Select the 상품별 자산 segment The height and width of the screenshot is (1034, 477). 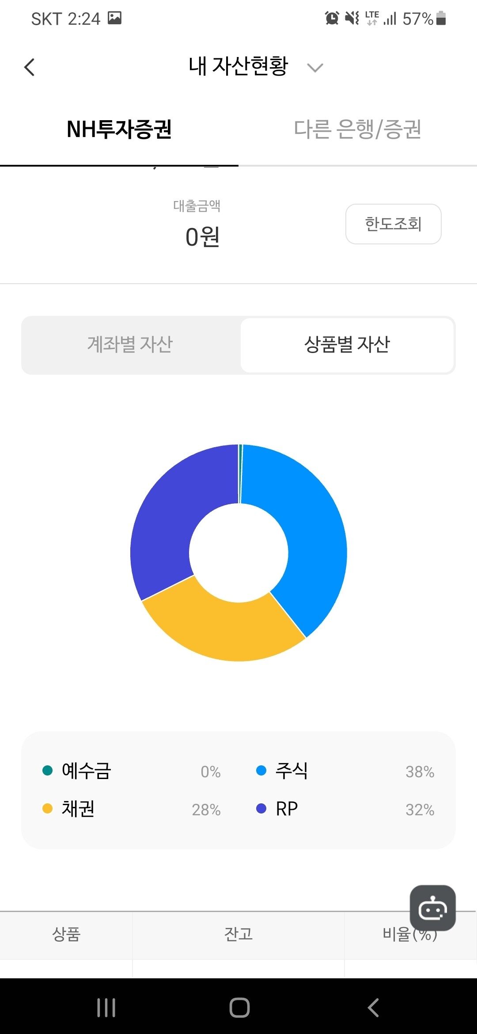348,345
